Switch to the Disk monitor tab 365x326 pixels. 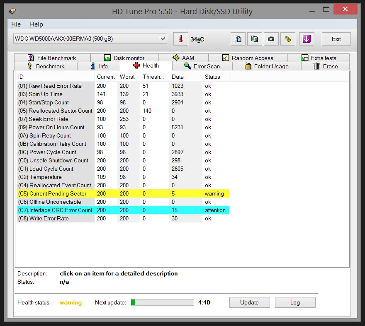point(124,58)
